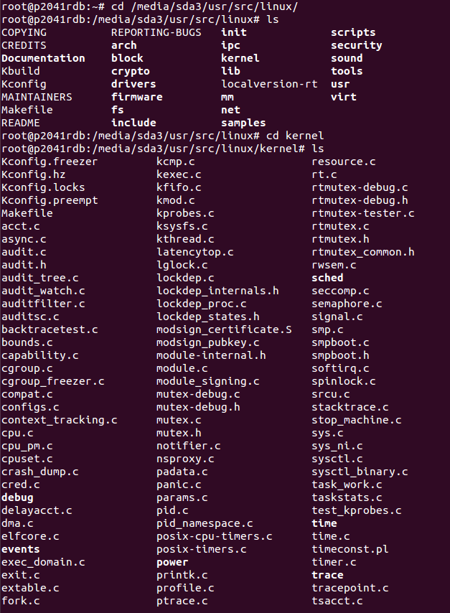
Task: Click the 'mutex.h' filename
Action: 179,433
